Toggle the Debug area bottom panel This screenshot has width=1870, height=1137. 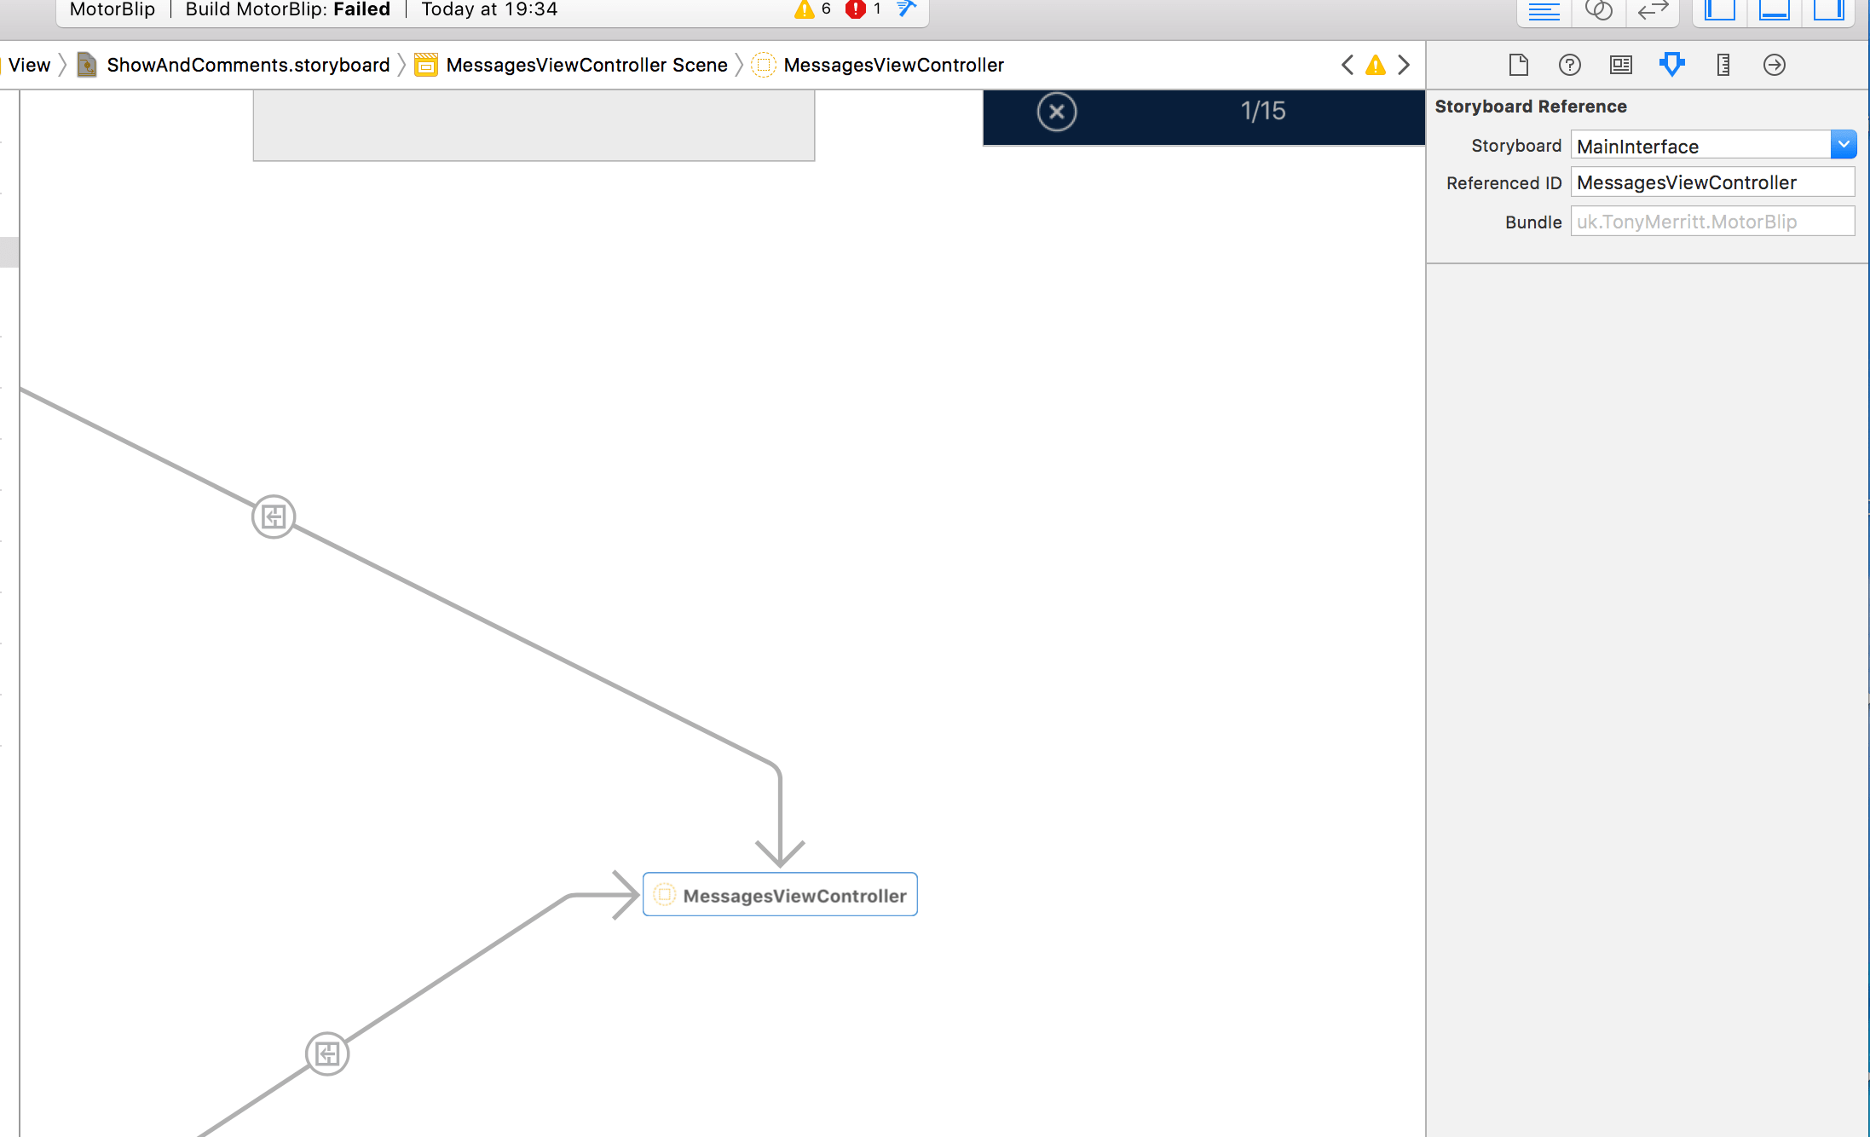(x=1774, y=10)
